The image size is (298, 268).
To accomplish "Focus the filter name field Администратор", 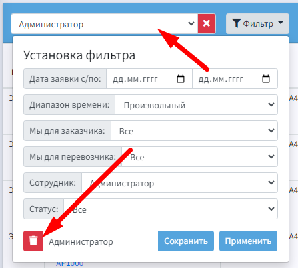I will click(x=101, y=241).
